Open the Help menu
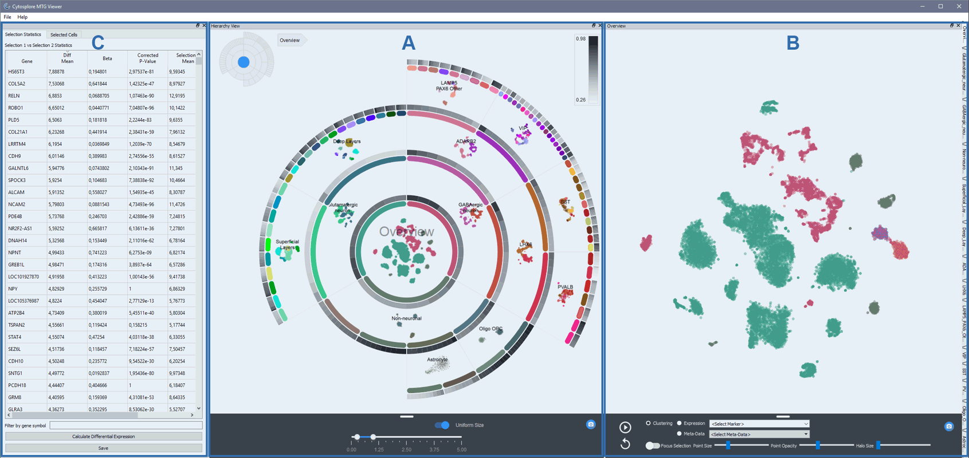Image resolution: width=969 pixels, height=458 pixels. (22, 17)
